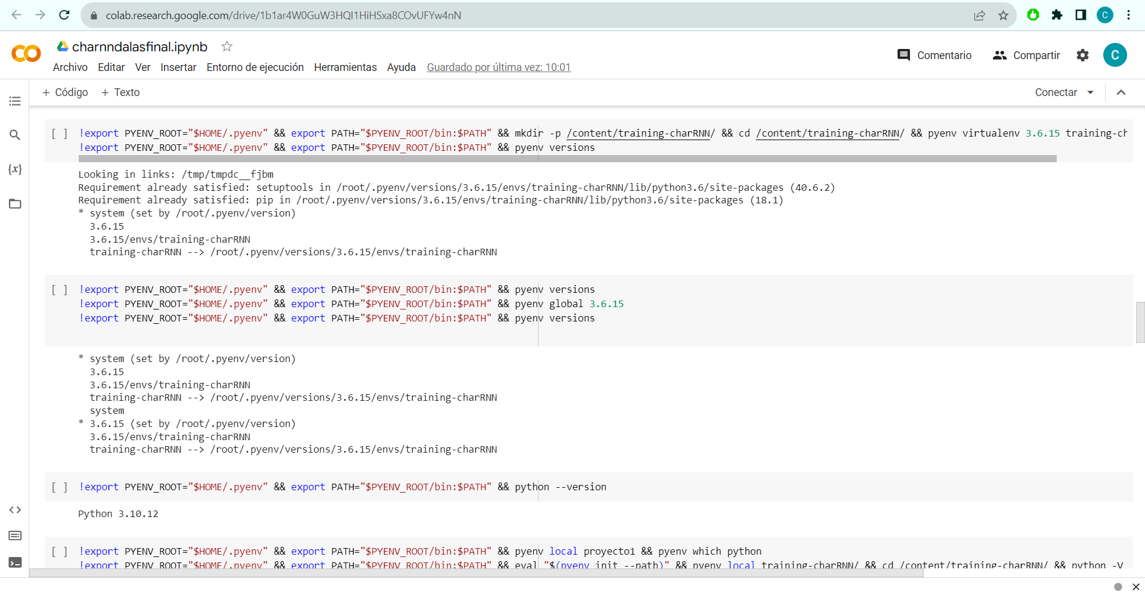Image resolution: width=1145 pixels, height=594 pixels.
Task: Share this page from address bar
Action: point(979,16)
